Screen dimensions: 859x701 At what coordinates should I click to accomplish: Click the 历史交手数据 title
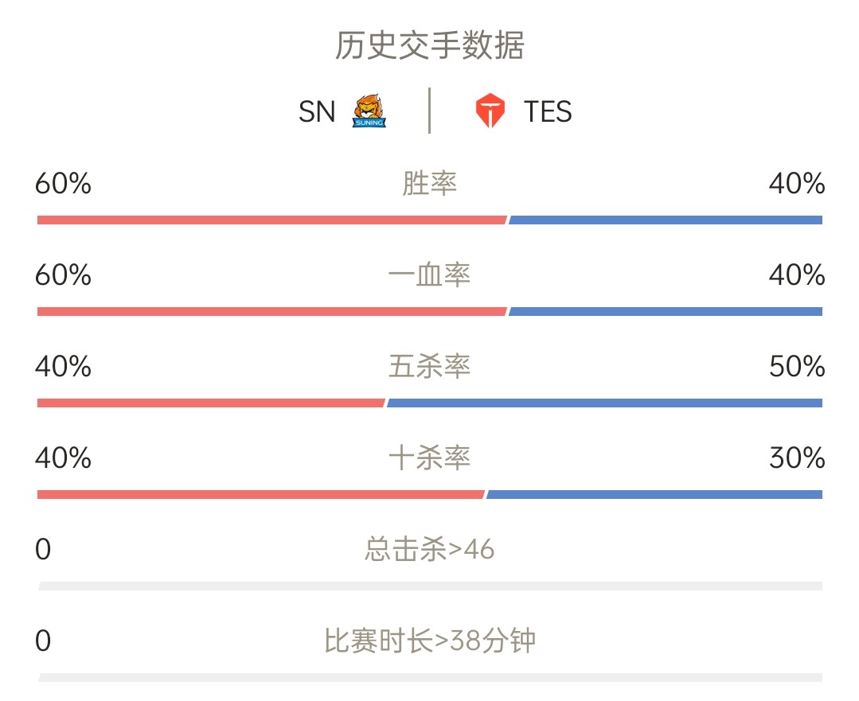click(430, 45)
